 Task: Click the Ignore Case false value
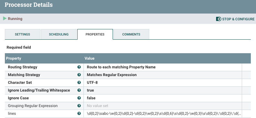point(91,98)
